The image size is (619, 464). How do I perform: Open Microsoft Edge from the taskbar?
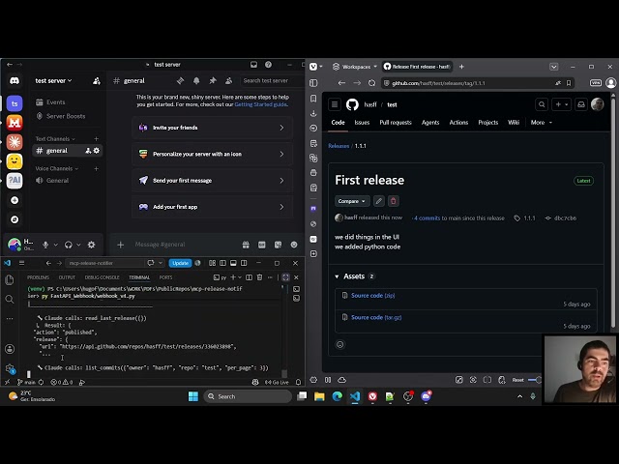[337, 396]
